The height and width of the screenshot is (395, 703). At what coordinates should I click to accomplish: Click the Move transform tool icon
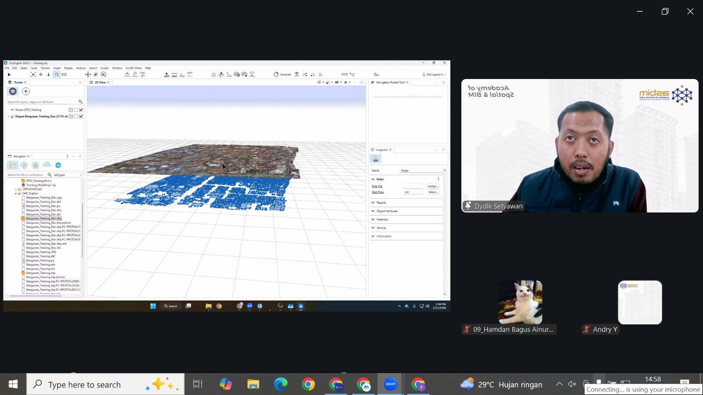(x=88, y=75)
